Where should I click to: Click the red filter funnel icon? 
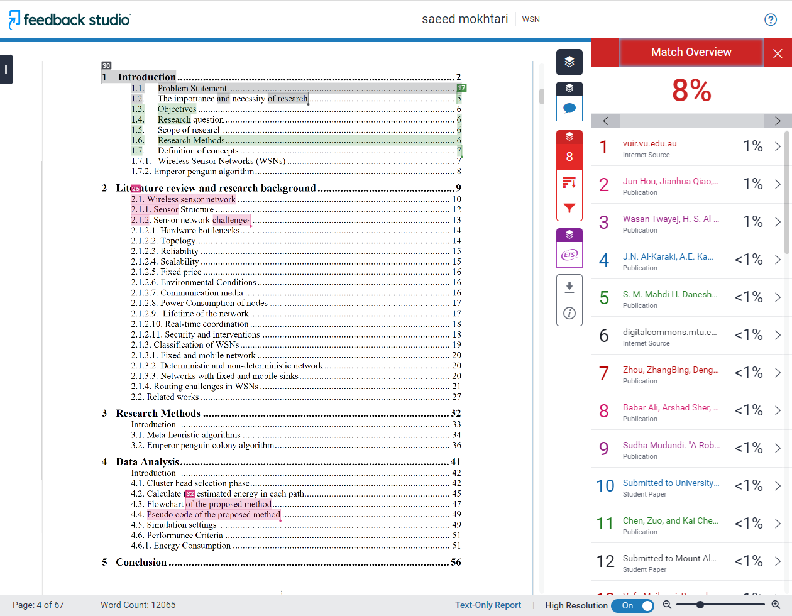[x=569, y=208]
